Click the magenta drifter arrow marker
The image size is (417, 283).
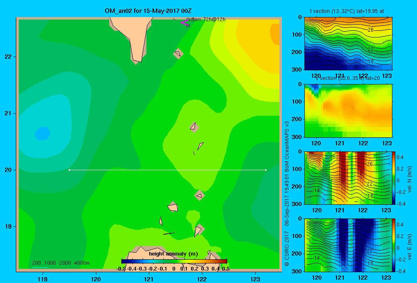(x=184, y=22)
